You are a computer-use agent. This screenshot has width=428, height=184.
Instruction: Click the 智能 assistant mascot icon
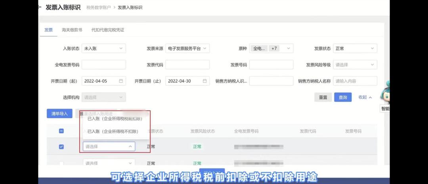click(x=386, y=92)
